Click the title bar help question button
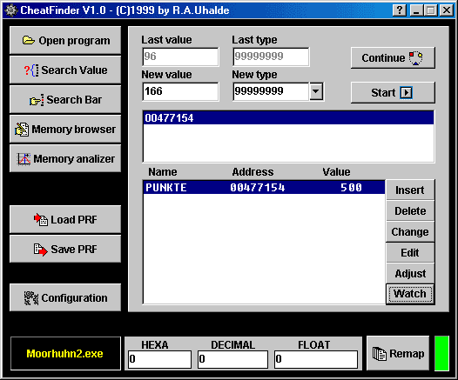 pos(400,10)
